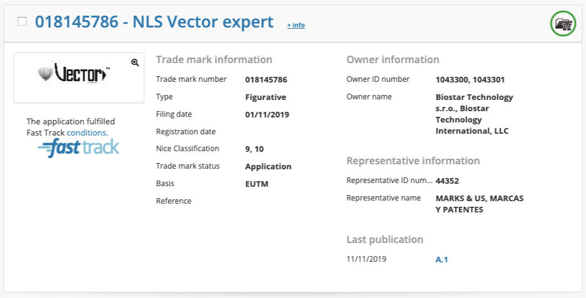The height and width of the screenshot is (298, 586).
Task: Click the magnifier icon on the trademark image
Action: click(135, 62)
